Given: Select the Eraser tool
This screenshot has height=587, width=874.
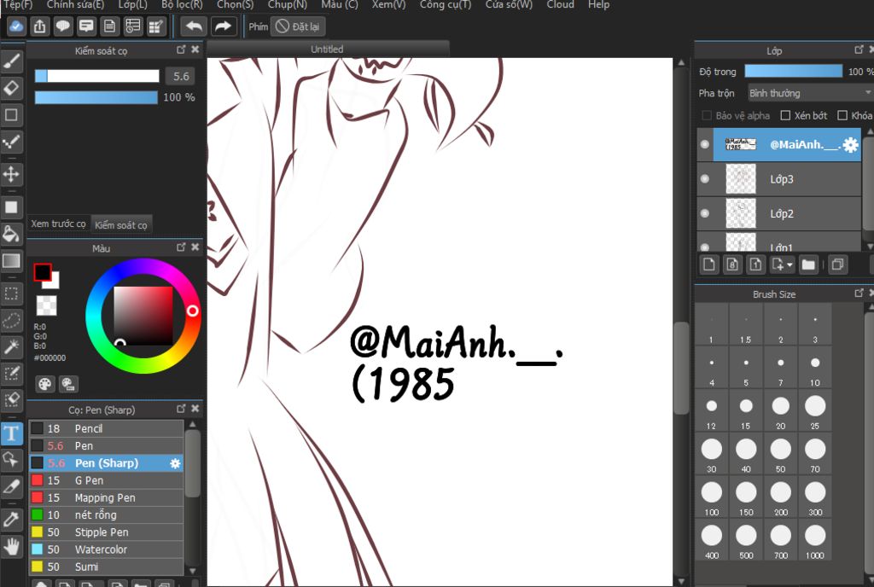Looking at the screenshot, I should click(x=12, y=88).
